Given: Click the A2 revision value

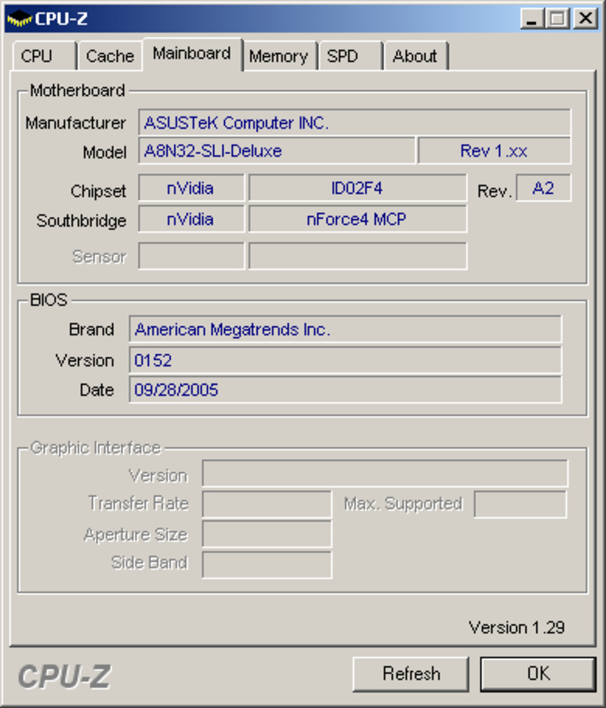Looking at the screenshot, I should tap(543, 188).
